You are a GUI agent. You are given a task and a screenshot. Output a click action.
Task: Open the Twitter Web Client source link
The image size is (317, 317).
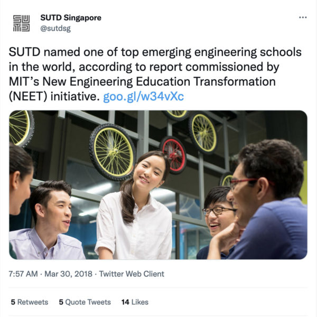point(132,274)
